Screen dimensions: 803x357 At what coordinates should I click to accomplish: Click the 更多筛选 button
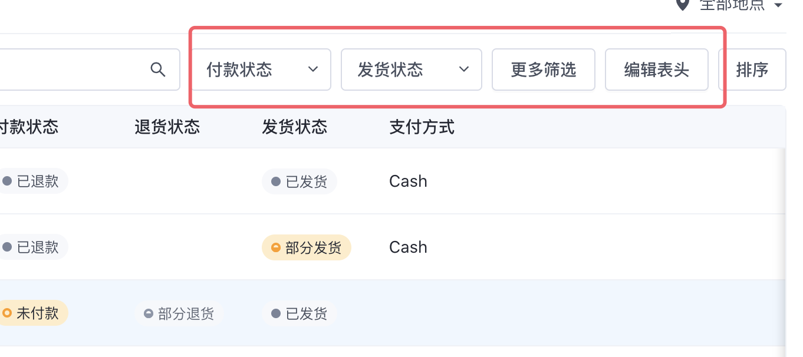coord(544,70)
